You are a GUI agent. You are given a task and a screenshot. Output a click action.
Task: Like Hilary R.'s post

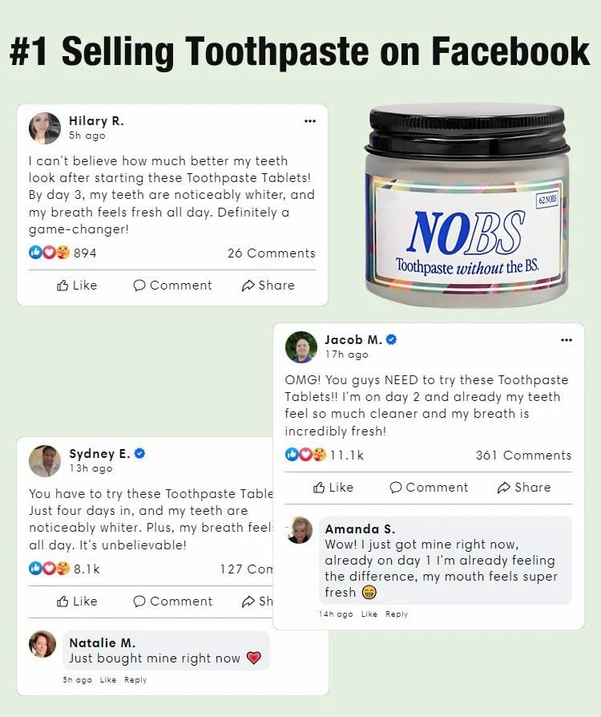(x=77, y=286)
